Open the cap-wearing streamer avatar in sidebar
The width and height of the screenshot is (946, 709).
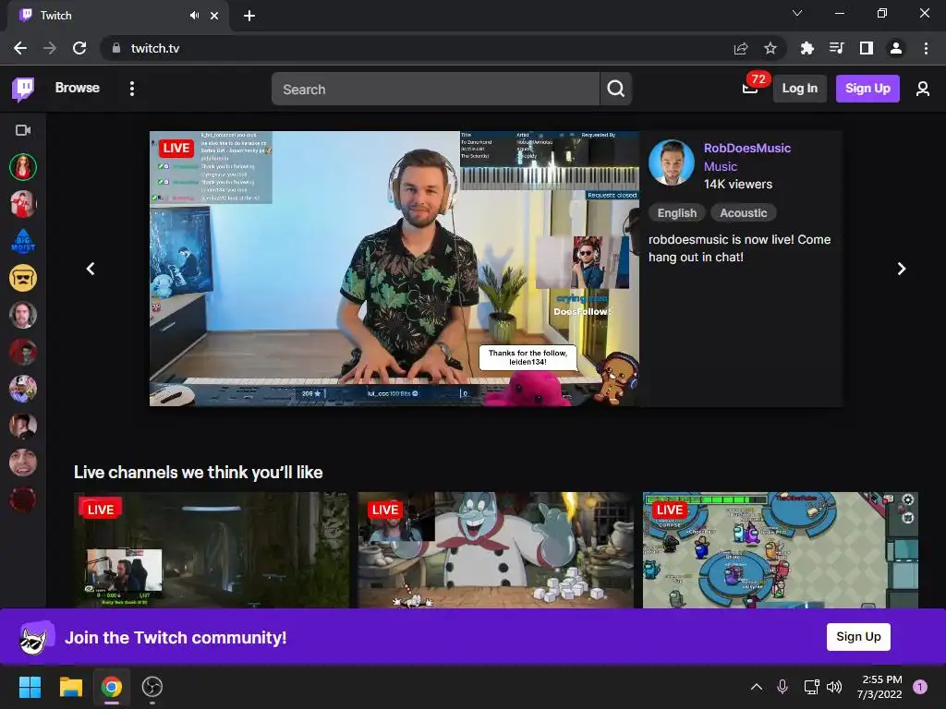[23, 389]
